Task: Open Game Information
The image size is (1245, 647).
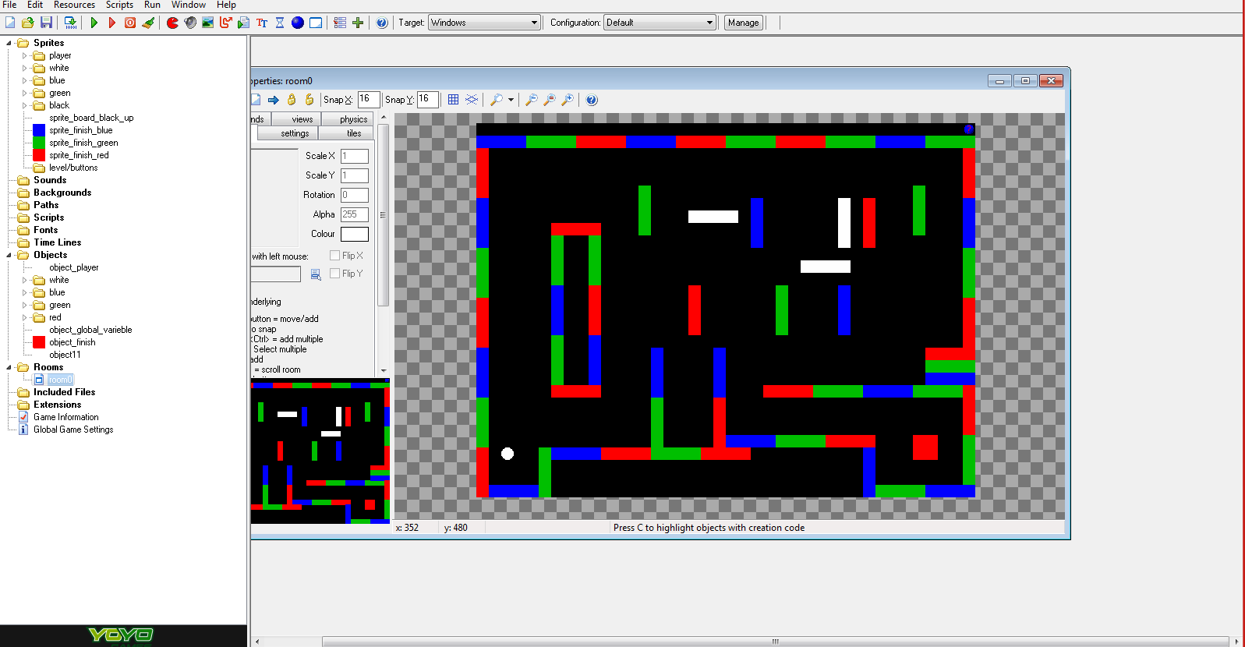Action: tap(66, 417)
